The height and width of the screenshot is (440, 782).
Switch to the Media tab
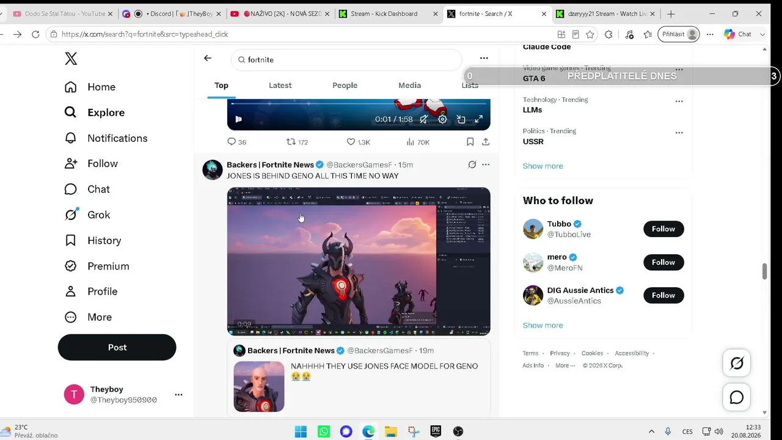(409, 86)
